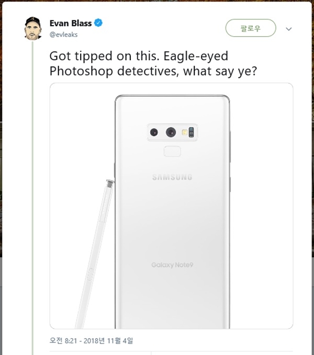This screenshot has width=314, height=355.
Task: Click the @evleaks handle
Action: pos(63,34)
